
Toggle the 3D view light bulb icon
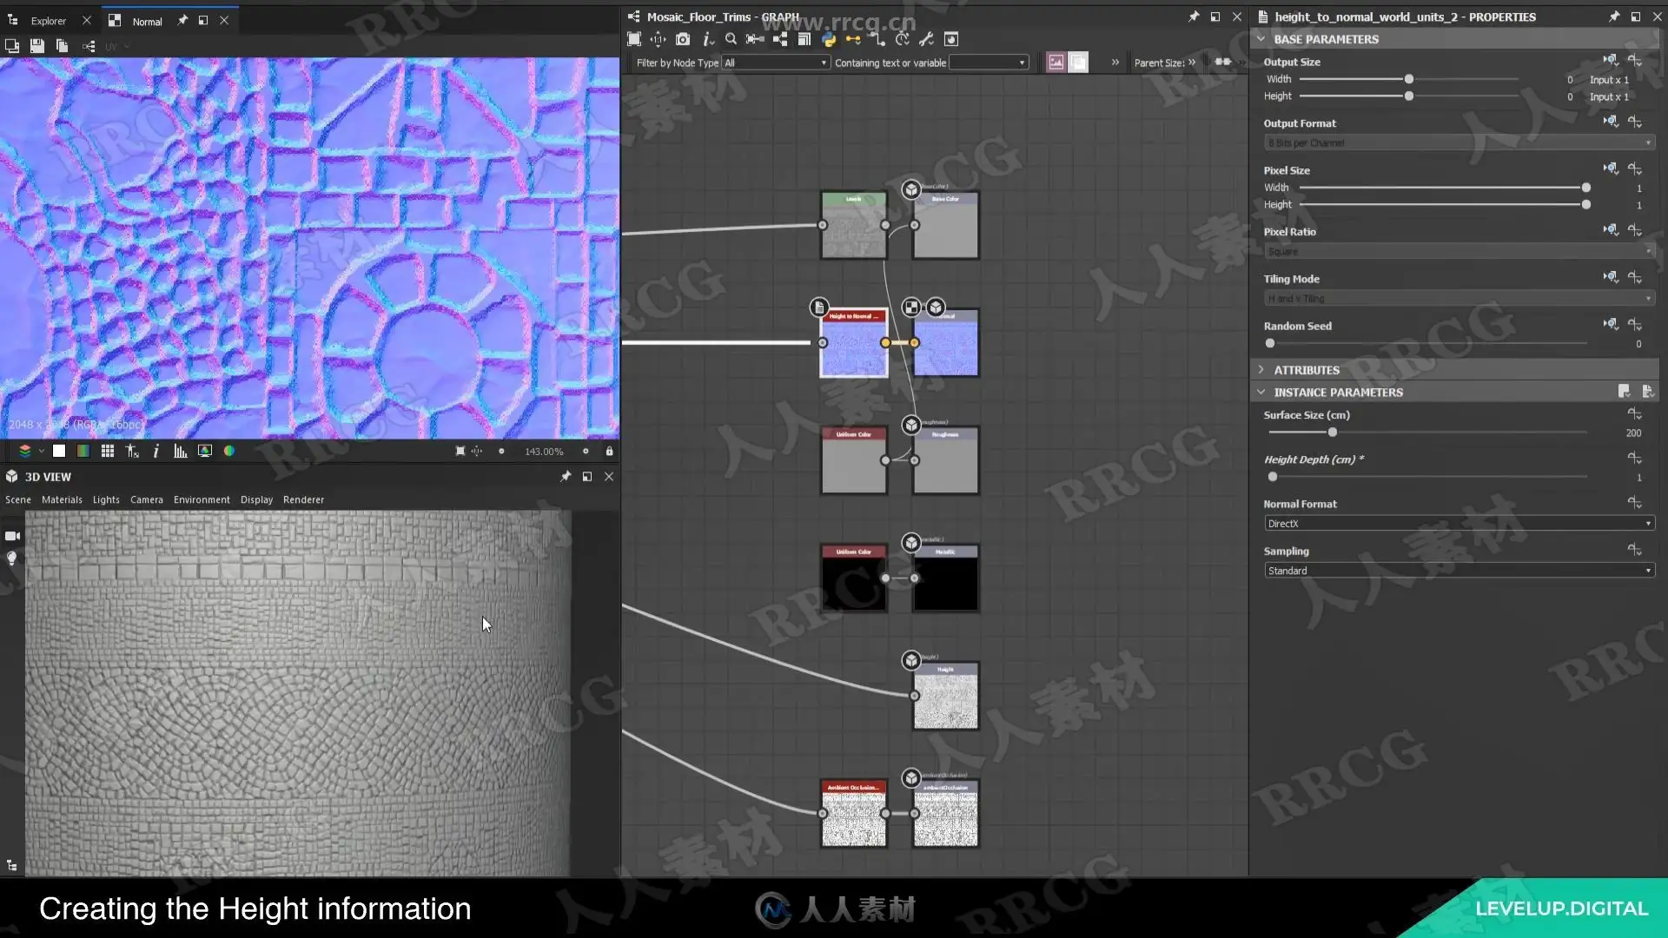12,558
